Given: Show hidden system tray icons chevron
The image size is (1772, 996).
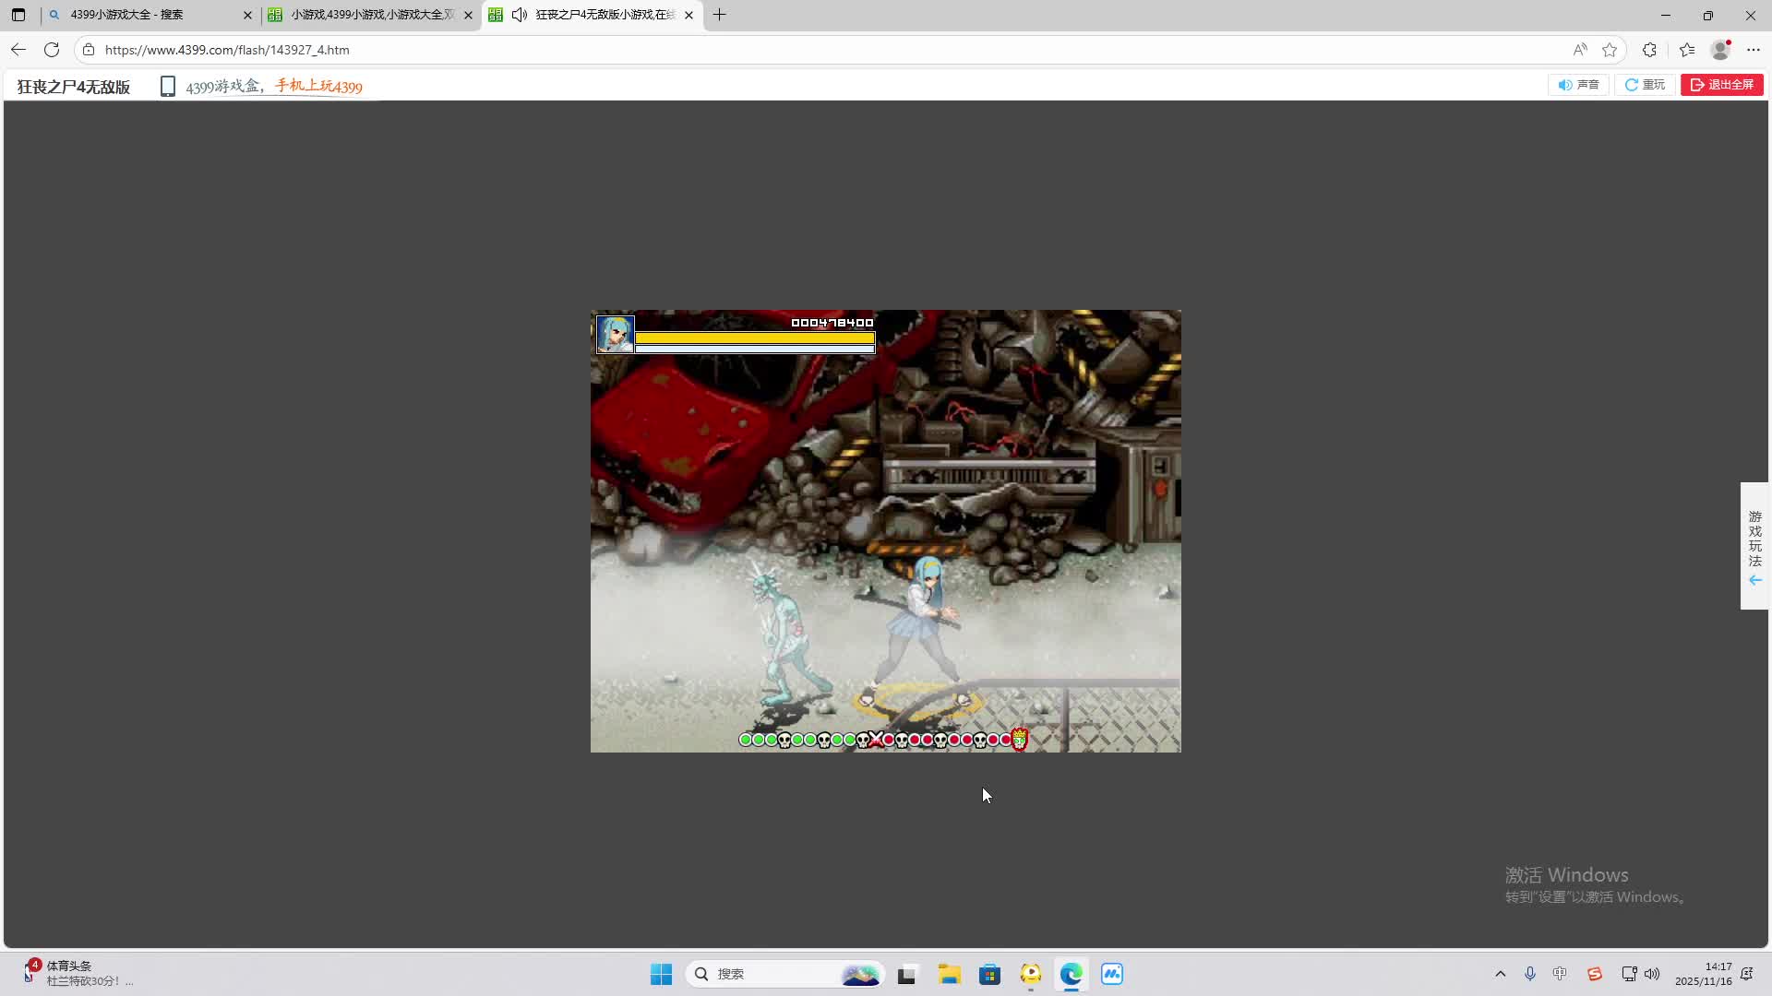Looking at the screenshot, I should click(x=1500, y=974).
